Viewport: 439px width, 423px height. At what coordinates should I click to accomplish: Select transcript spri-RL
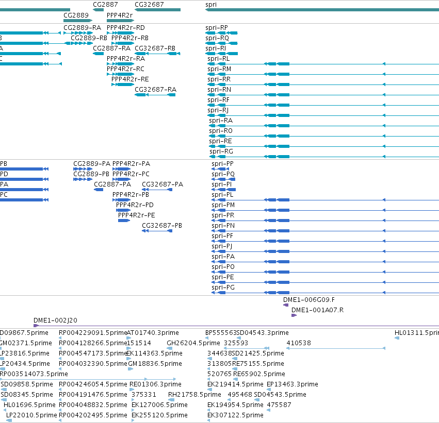[x=218, y=59]
